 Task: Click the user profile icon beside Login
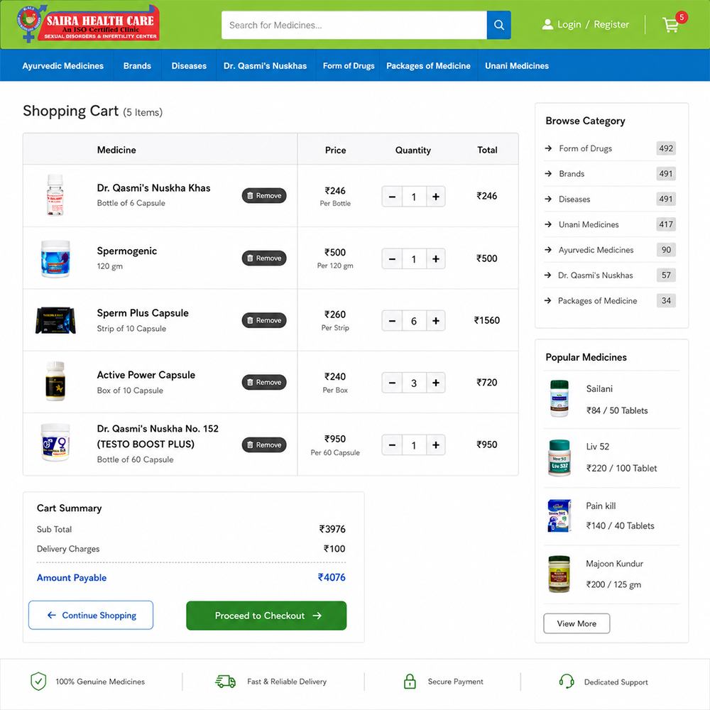click(x=547, y=24)
